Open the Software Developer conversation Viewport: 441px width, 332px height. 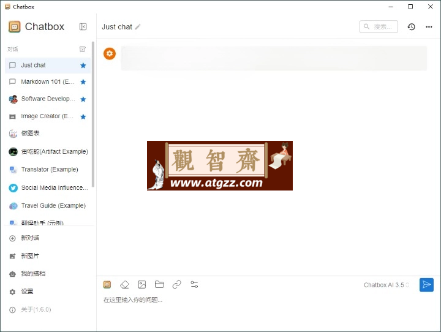tap(48, 99)
